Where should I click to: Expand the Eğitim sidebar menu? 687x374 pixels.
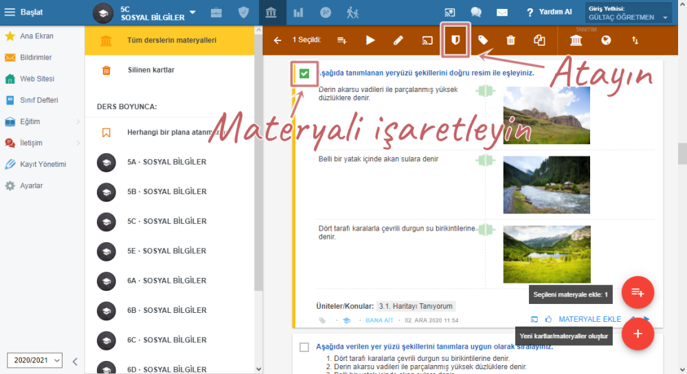point(42,121)
